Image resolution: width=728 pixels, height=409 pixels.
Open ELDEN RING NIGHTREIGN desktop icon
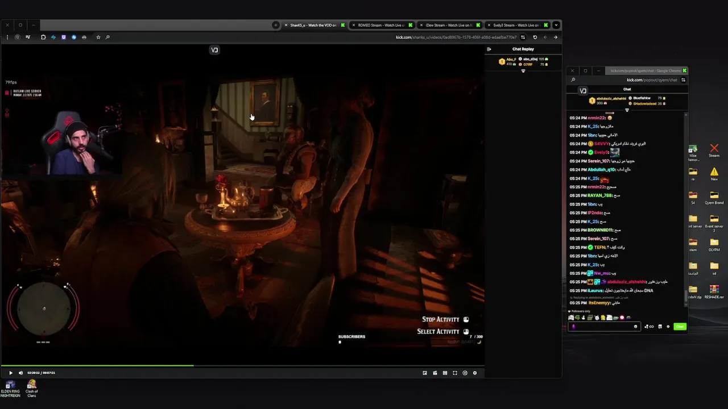[10, 389]
